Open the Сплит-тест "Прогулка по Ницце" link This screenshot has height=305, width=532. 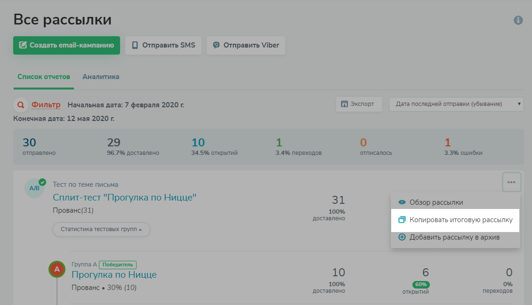click(x=124, y=198)
